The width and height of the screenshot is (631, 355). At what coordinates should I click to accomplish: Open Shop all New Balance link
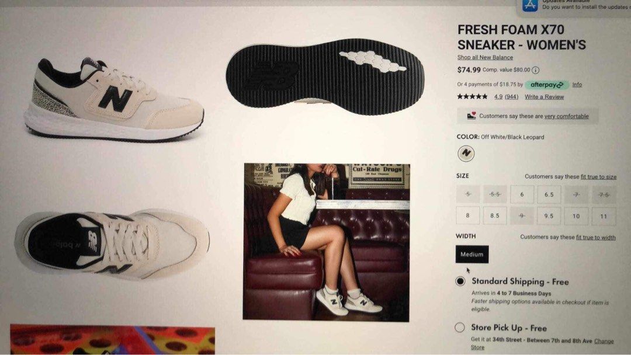click(x=485, y=57)
